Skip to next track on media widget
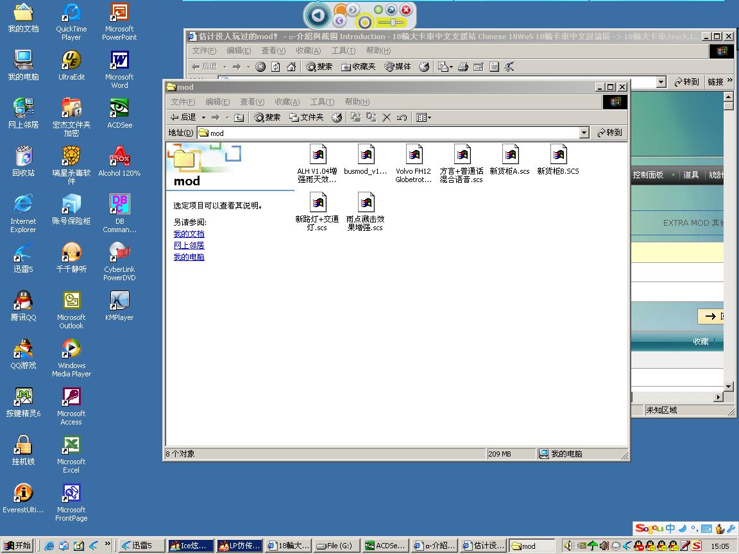Image resolution: width=739 pixels, height=554 pixels. tap(353, 10)
